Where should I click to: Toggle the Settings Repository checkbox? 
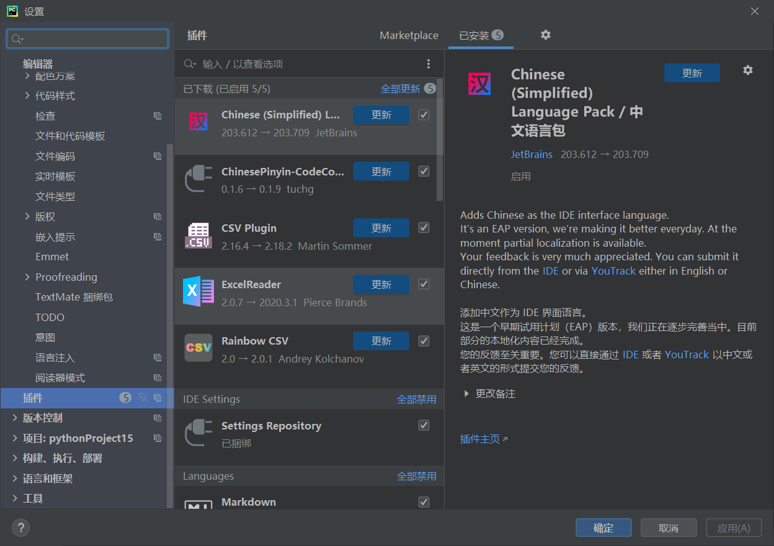424,425
